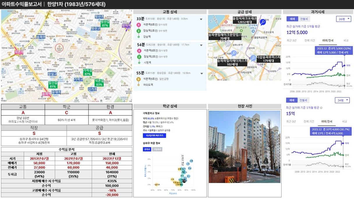Click the 중대초 school label on map
The height and width of the screenshot is (199, 354).
click(x=56, y=92)
